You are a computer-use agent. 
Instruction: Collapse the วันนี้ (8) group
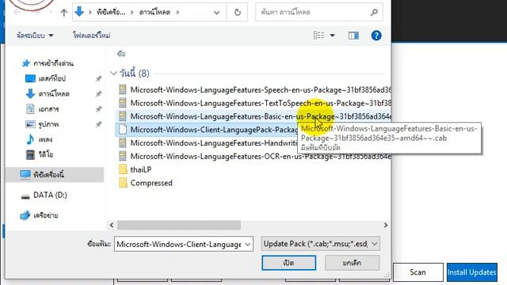113,74
